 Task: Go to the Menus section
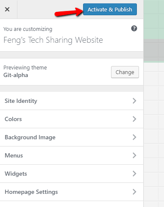(72, 155)
